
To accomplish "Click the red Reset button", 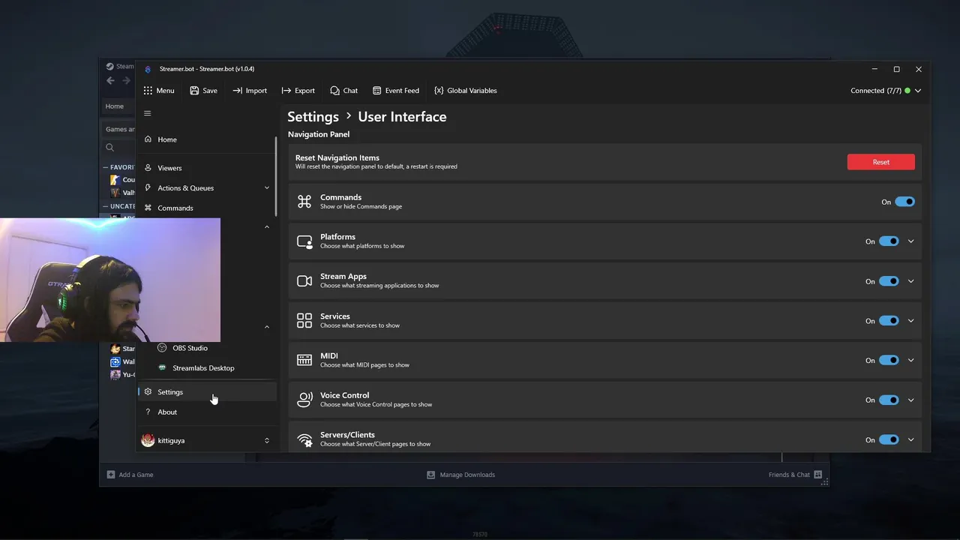I will click(x=880, y=162).
